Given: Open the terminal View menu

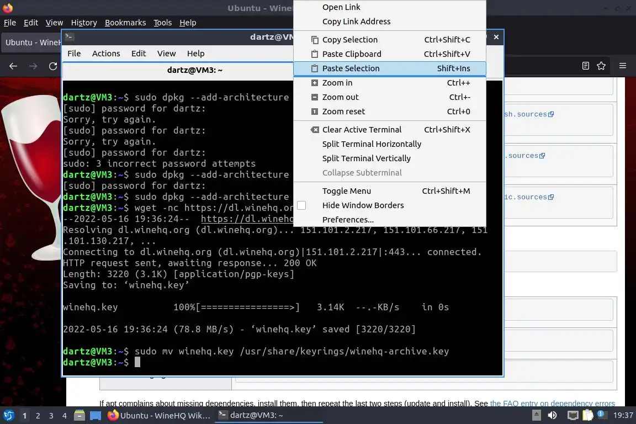Looking at the screenshot, I should click(166, 54).
